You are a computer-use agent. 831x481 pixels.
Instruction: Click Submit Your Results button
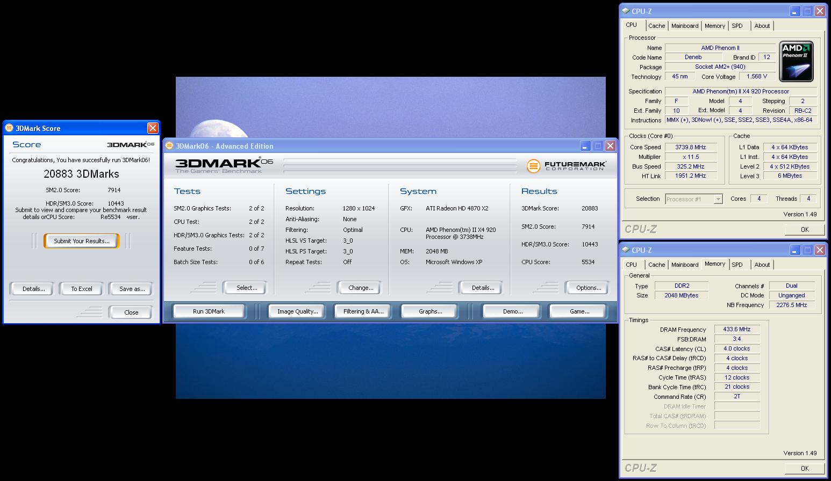(x=82, y=241)
